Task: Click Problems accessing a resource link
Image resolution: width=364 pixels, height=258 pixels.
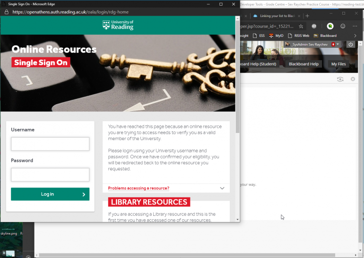Action: pos(139,188)
